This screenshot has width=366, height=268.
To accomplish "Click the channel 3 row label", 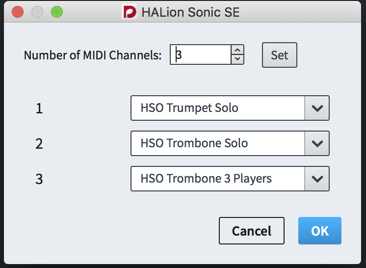I will click(x=39, y=179).
